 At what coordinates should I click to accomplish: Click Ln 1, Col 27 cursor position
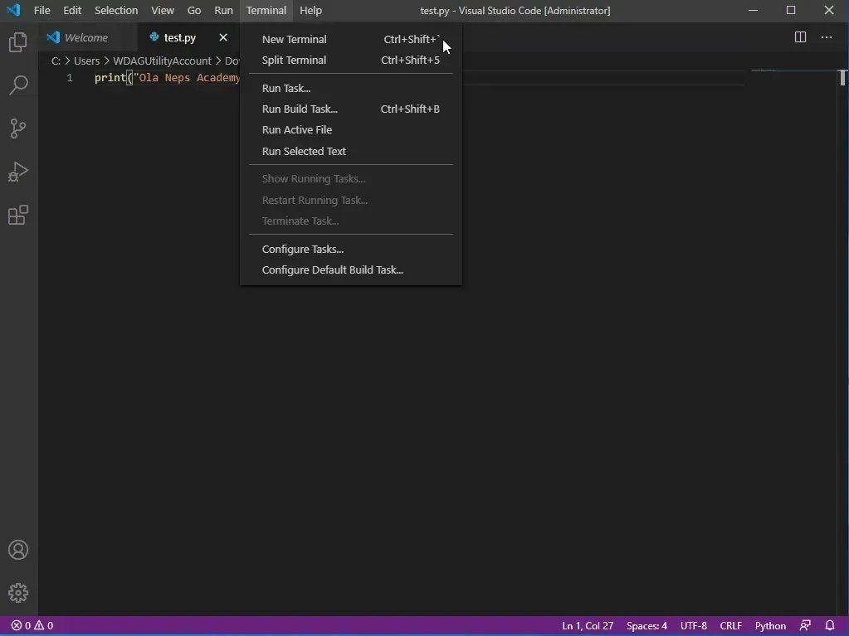[x=588, y=626]
